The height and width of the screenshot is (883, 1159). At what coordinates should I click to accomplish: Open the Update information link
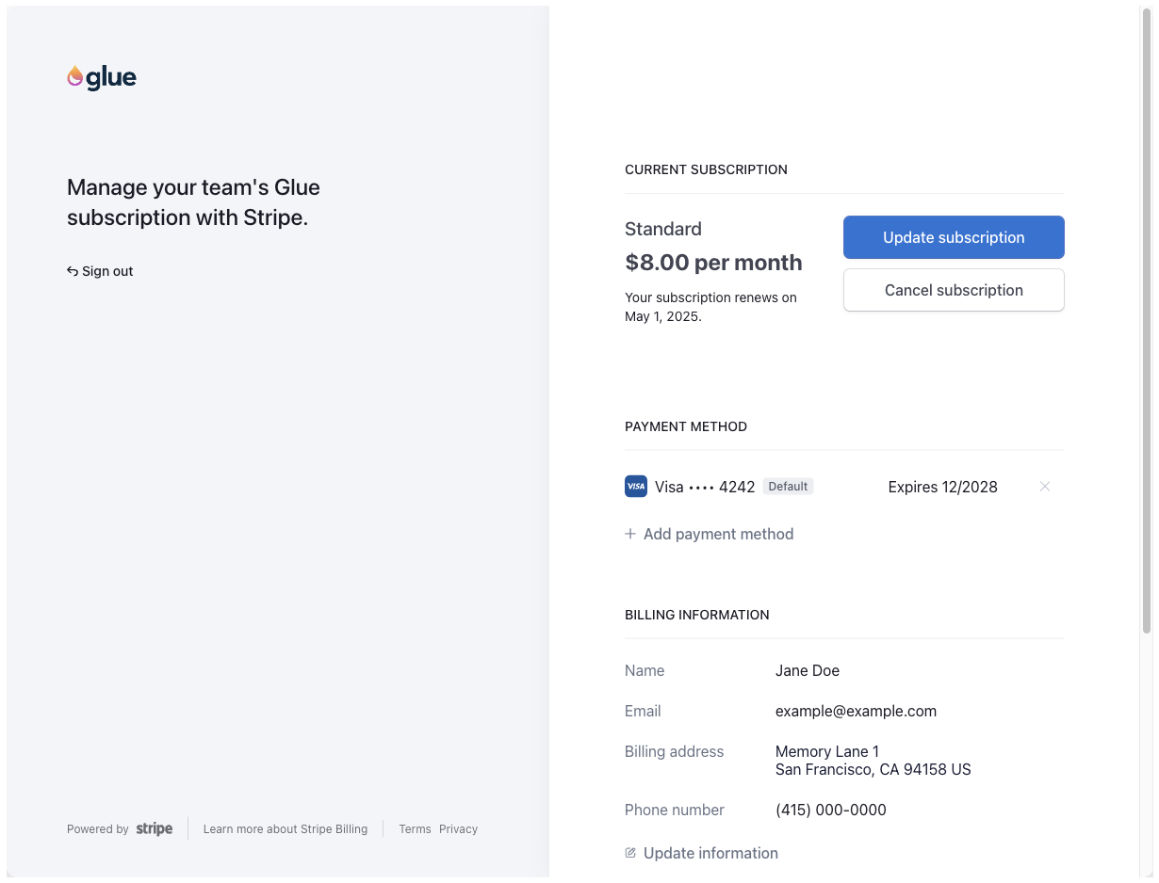pos(710,853)
